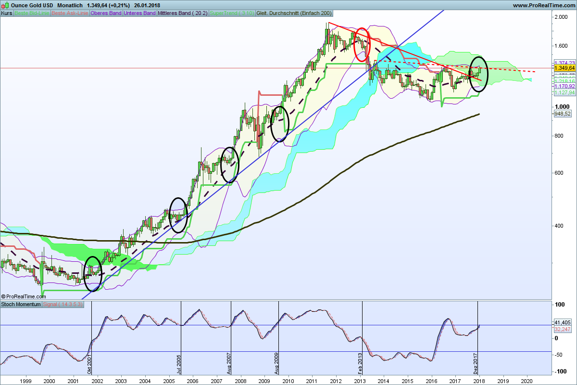Open Mittleres Band (20 2) settings label
577x385 pixels.
(x=183, y=13)
